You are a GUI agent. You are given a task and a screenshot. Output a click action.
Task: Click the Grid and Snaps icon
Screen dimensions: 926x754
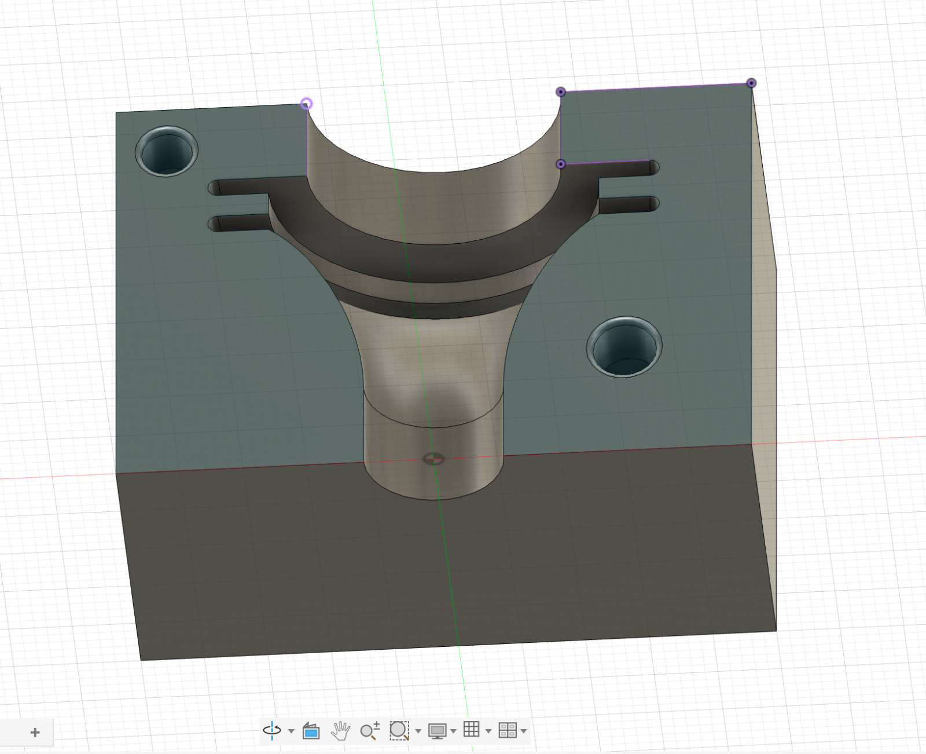pyautogui.click(x=472, y=729)
